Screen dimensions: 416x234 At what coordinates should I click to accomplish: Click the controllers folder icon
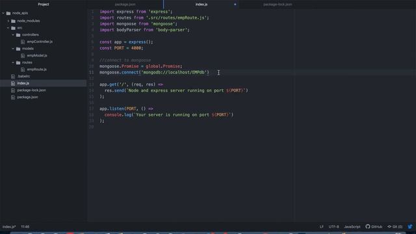click(18, 34)
